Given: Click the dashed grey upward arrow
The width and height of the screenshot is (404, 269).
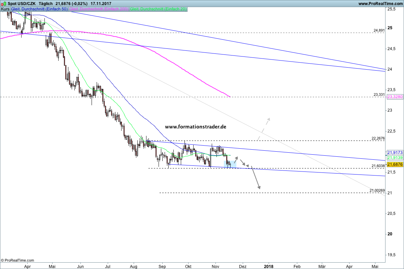Looking at the screenshot, I should pos(264,129).
